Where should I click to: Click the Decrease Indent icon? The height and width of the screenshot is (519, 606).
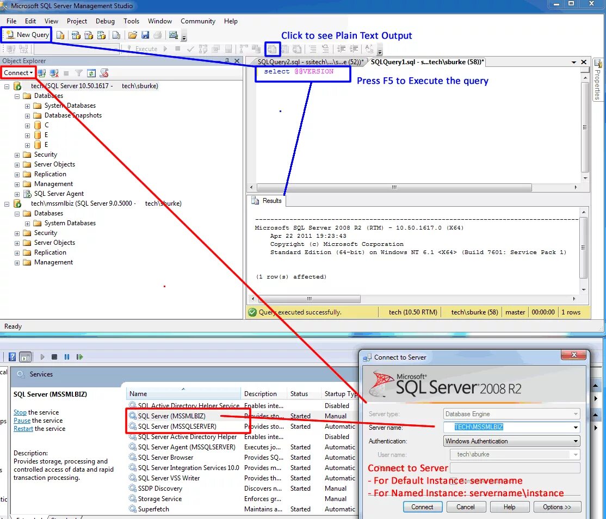click(x=341, y=49)
